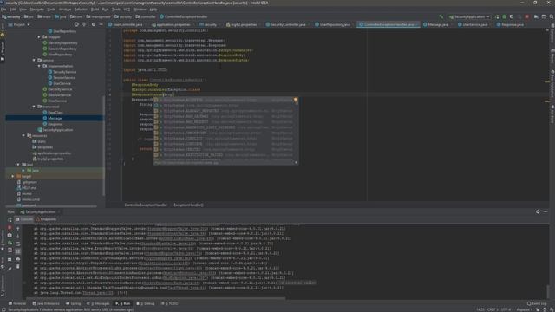
Task: Open the Navigate menu
Action: [36, 10]
